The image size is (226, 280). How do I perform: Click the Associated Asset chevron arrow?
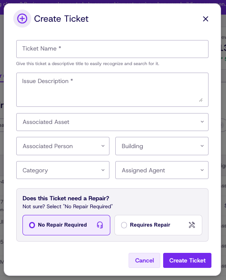coord(202,122)
